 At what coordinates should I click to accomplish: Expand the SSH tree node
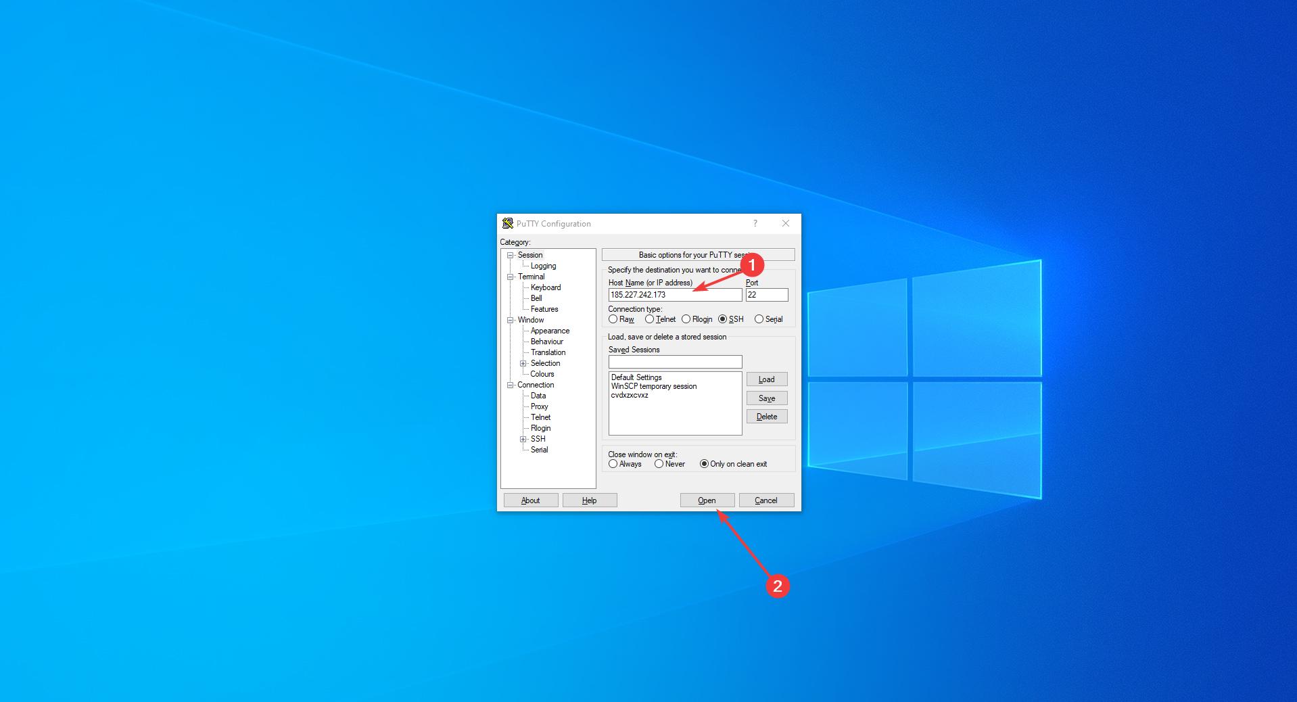click(523, 439)
